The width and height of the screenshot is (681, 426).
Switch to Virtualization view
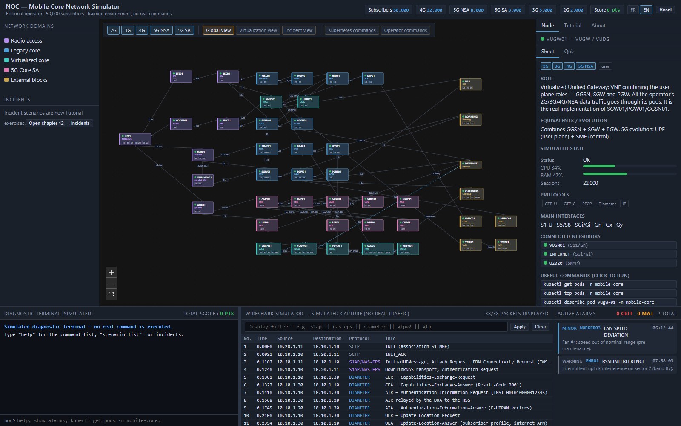258,30
